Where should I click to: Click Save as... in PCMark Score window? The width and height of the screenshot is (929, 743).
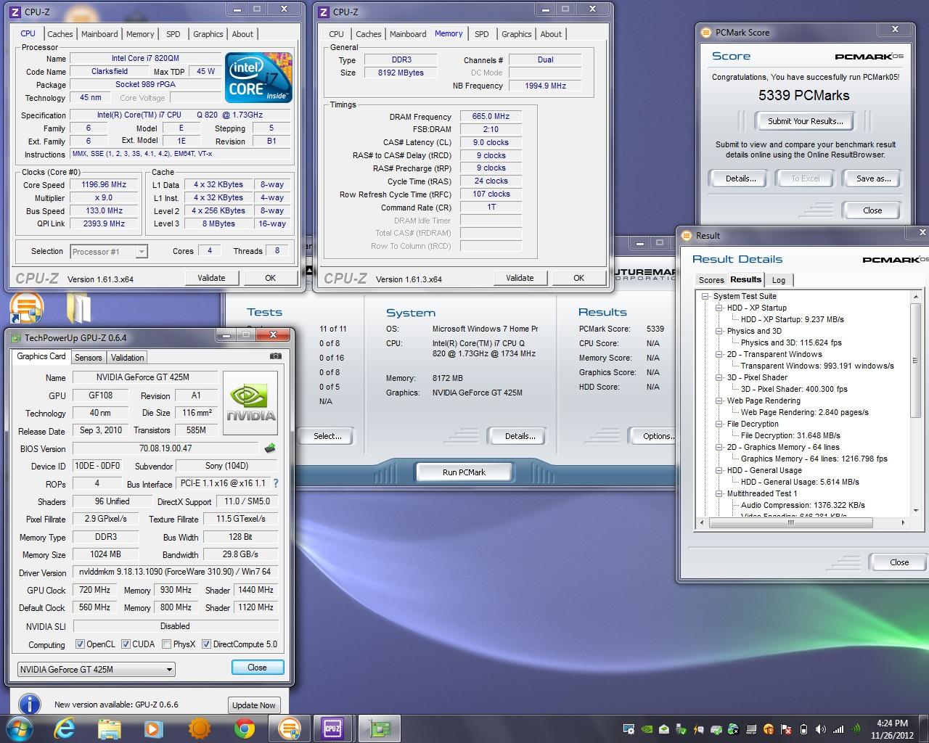873,178
